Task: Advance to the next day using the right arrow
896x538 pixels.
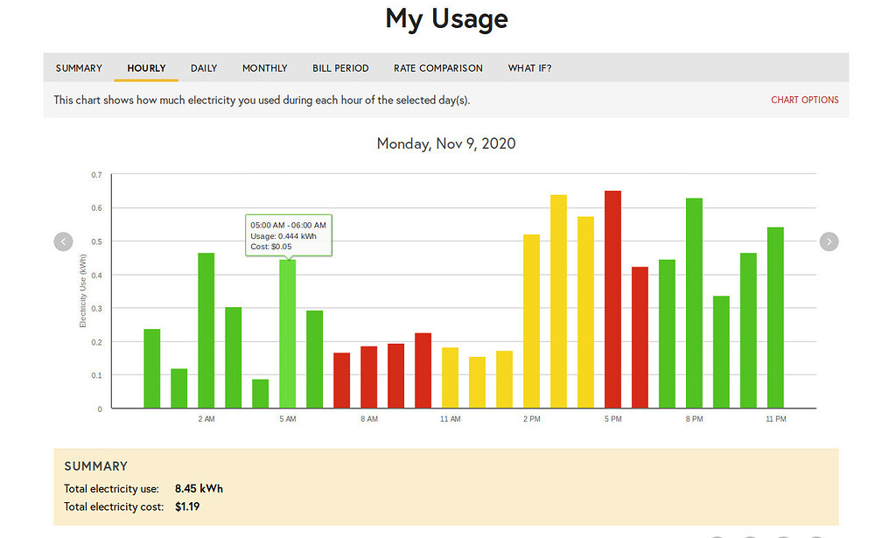Action: 829,241
